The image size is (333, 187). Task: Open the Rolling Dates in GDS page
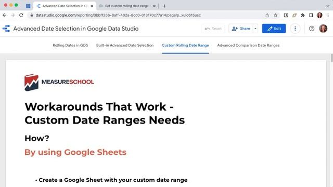point(70,45)
